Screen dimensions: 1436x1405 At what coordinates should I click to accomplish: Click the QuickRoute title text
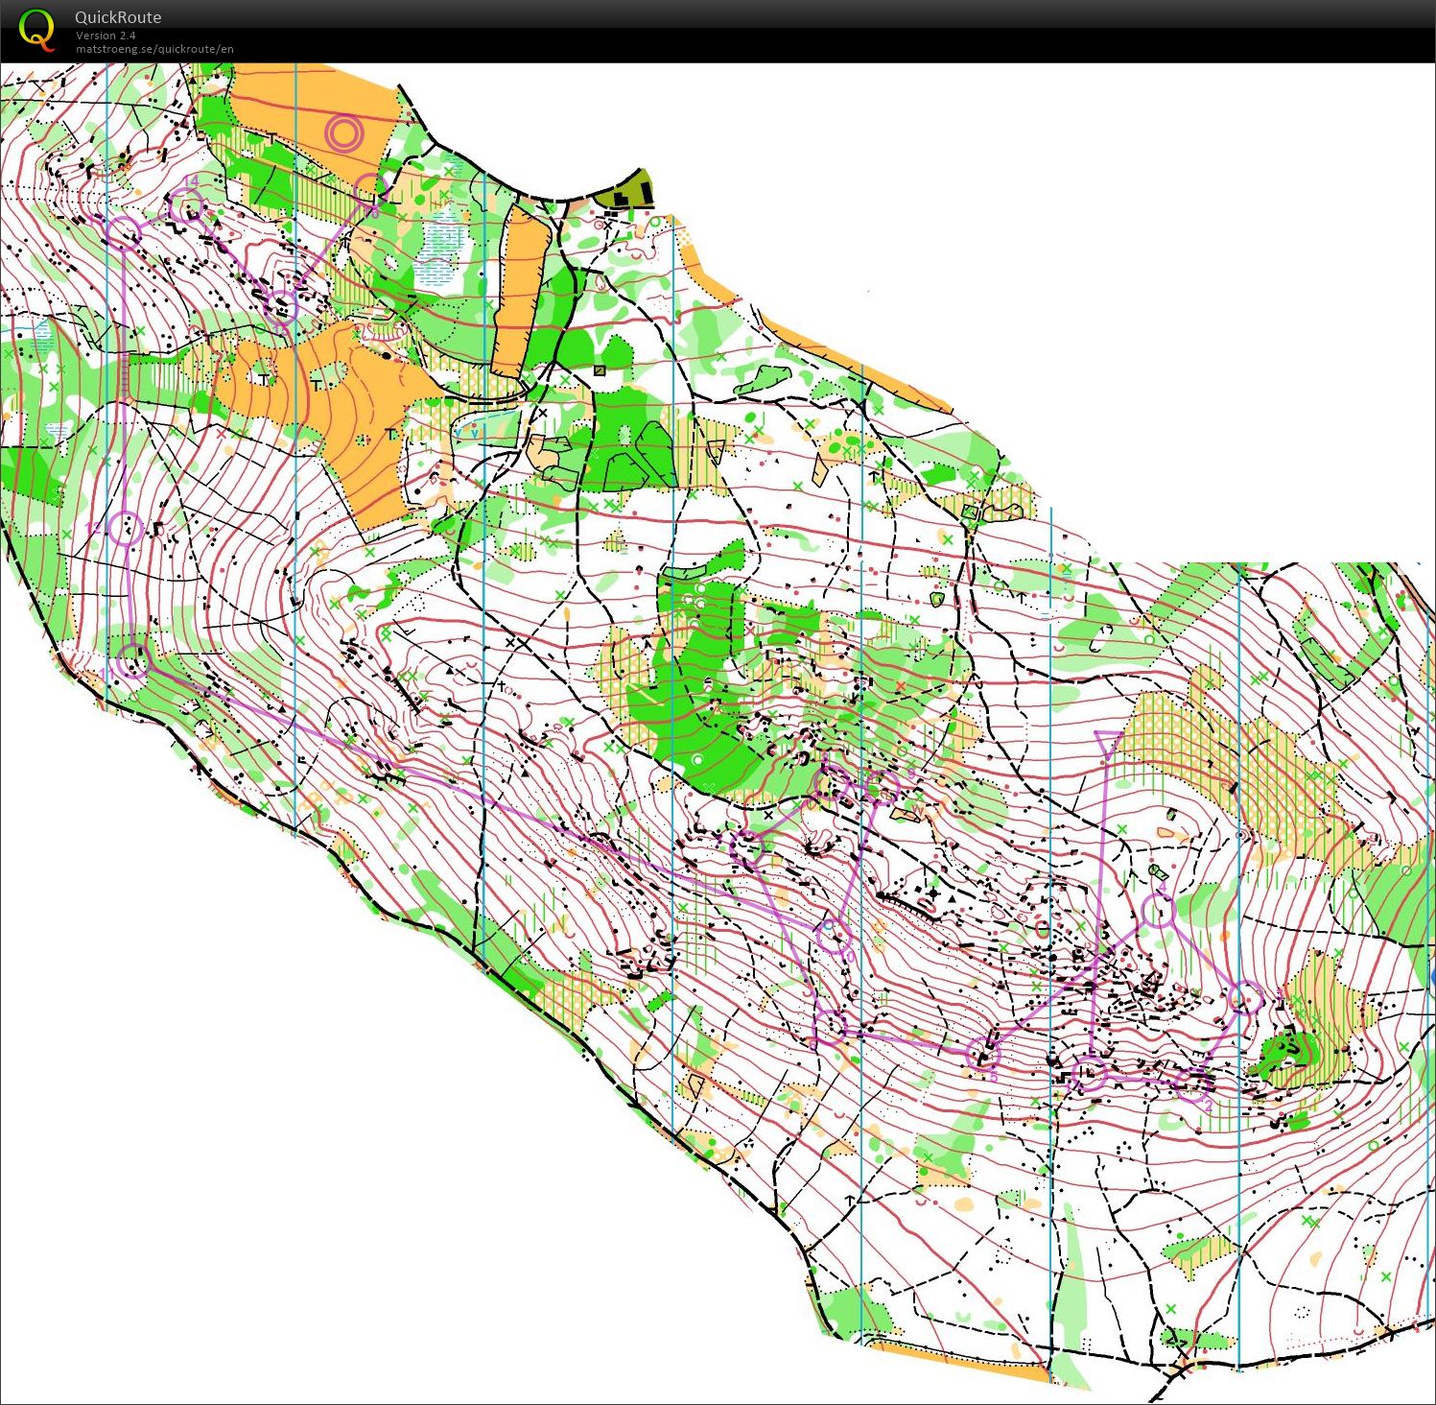118,17
